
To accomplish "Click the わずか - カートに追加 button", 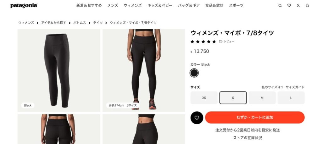I will pos(255,118).
